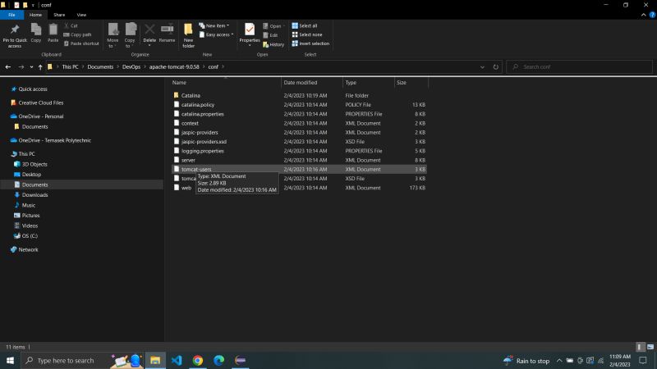Click the History ribbon command

[273, 44]
